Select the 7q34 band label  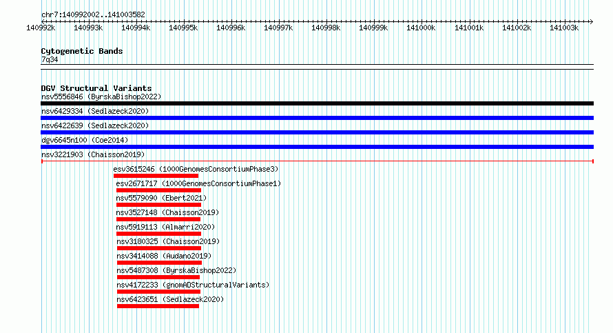(x=50, y=59)
